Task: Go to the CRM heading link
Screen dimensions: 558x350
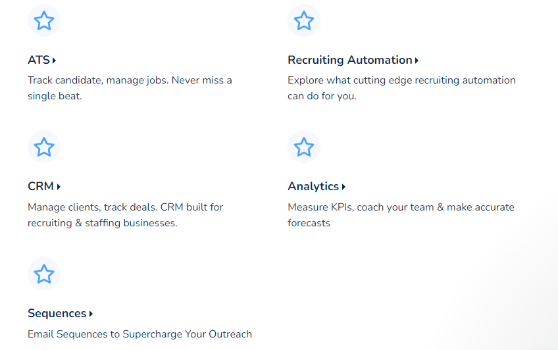Action: (41, 186)
